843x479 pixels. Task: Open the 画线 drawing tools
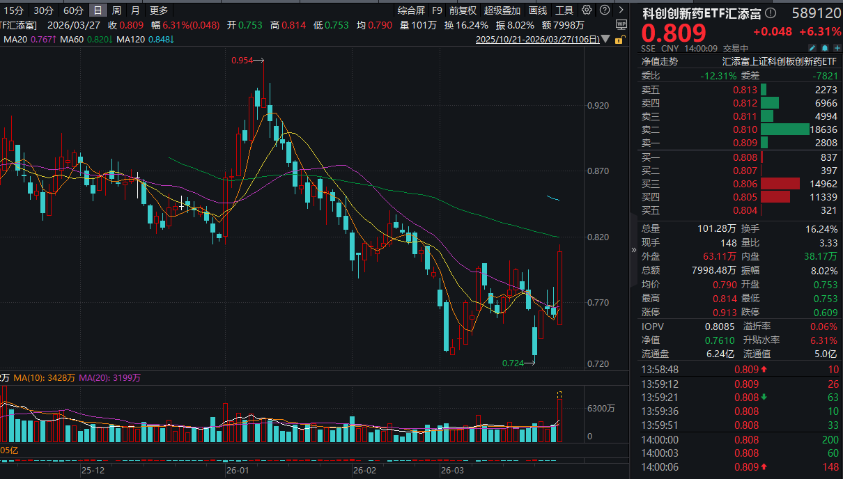[x=538, y=10]
